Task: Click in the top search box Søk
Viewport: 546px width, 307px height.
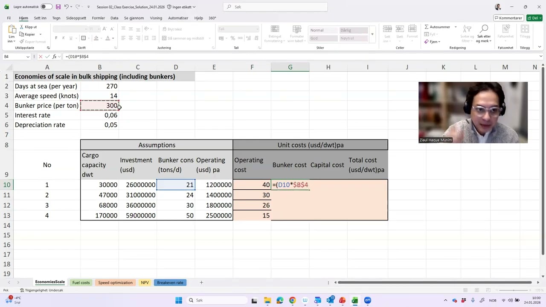Action: coord(275,7)
